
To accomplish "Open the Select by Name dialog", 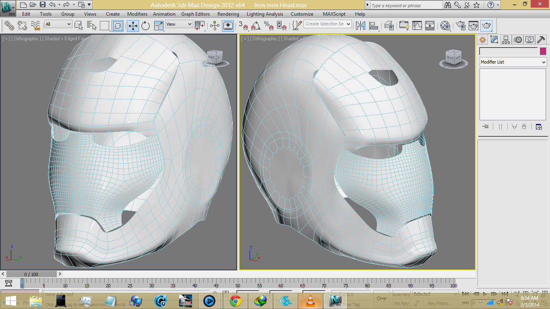I will pyautogui.click(x=92, y=26).
